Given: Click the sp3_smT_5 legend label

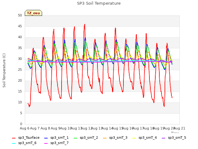Looking at the screenshot, I should [x=177, y=138].
